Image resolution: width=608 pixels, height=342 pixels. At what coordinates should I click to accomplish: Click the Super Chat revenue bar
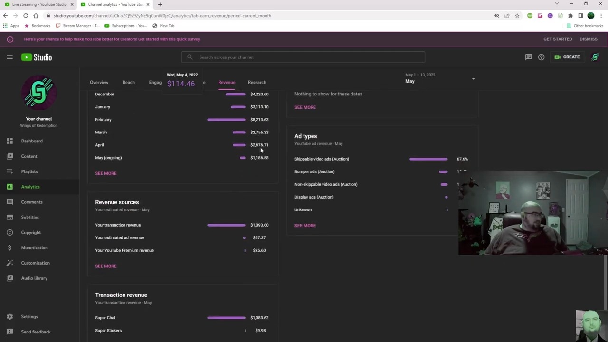tap(226, 318)
